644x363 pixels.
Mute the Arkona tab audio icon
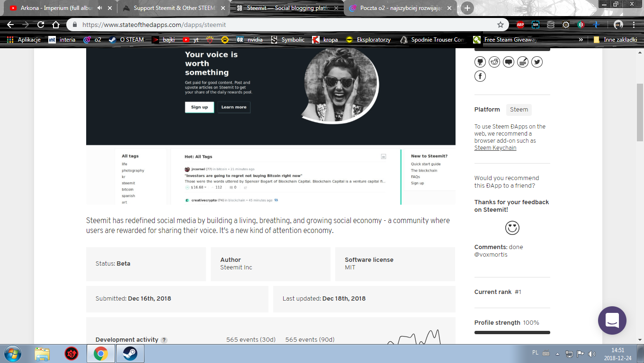pyautogui.click(x=100, y=8)
